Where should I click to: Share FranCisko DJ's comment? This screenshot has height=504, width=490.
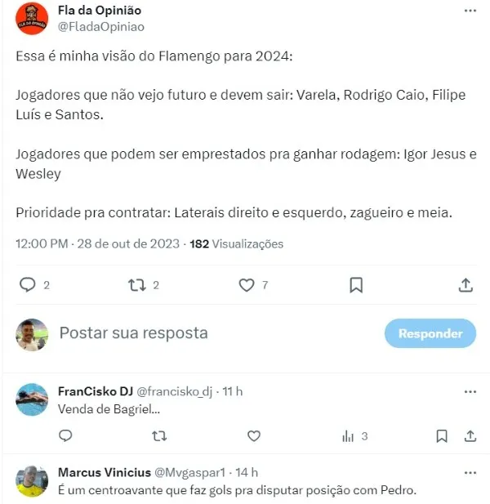(x=470, y=436)
